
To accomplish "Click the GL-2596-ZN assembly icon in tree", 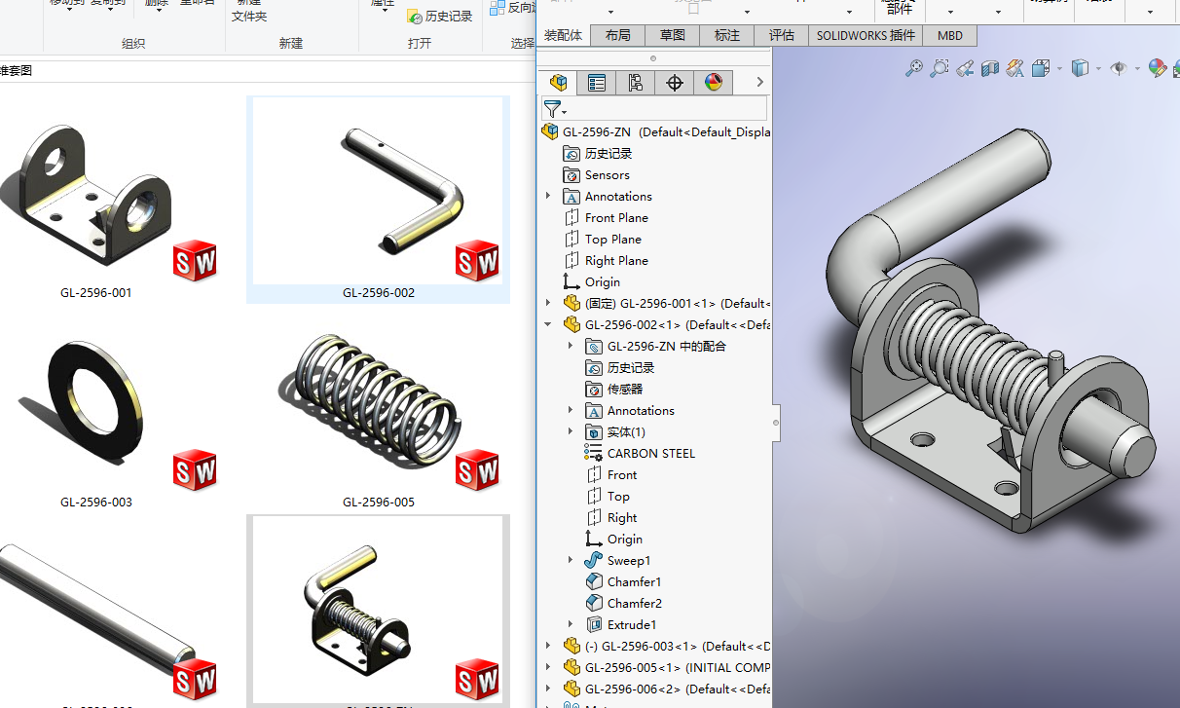I will coord(549,131).
